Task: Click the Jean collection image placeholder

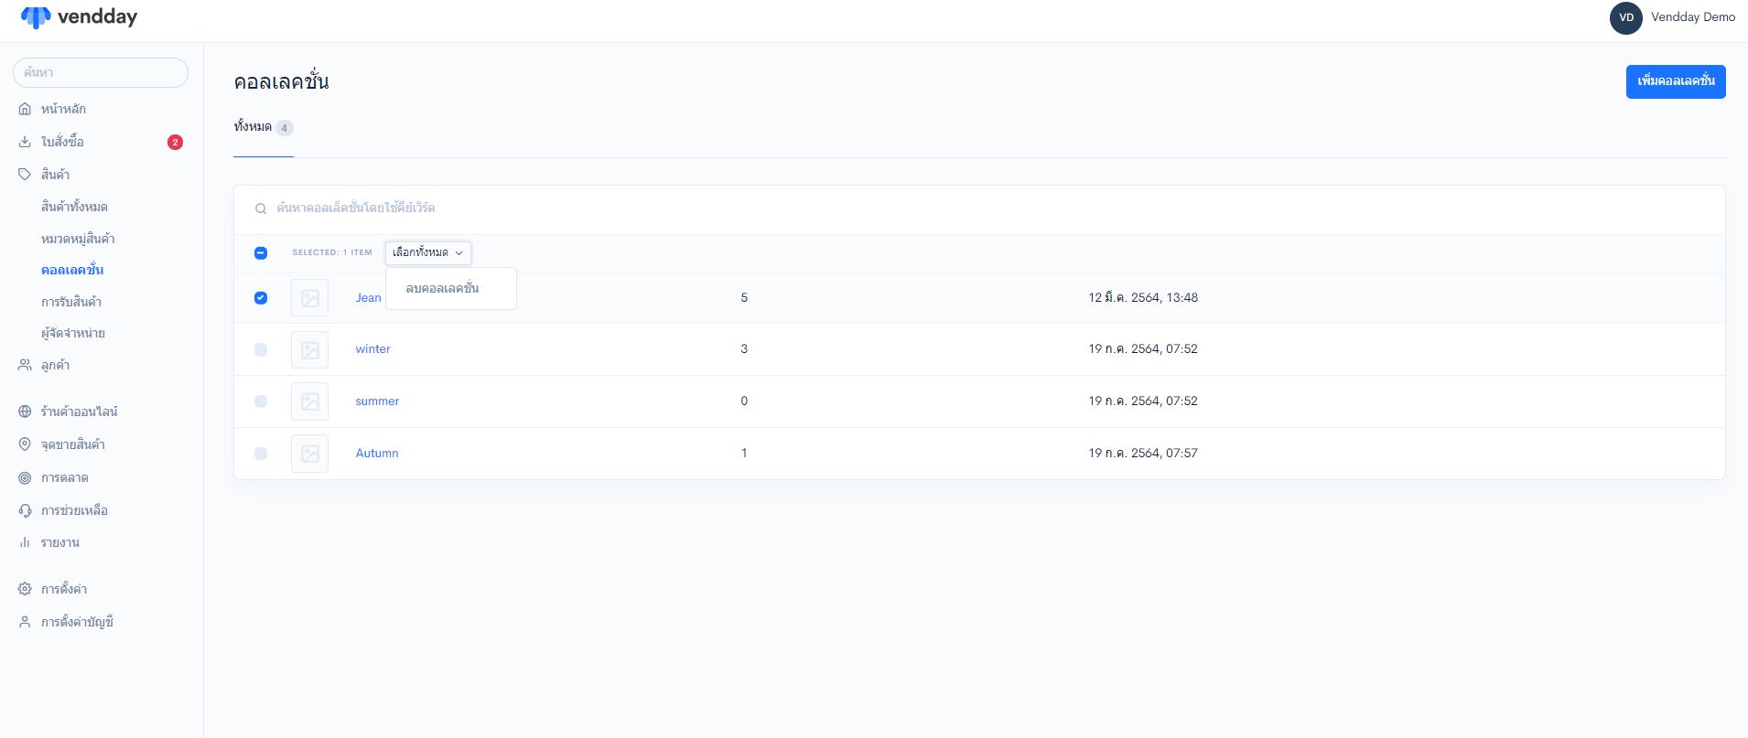Action: coord(309,298)
